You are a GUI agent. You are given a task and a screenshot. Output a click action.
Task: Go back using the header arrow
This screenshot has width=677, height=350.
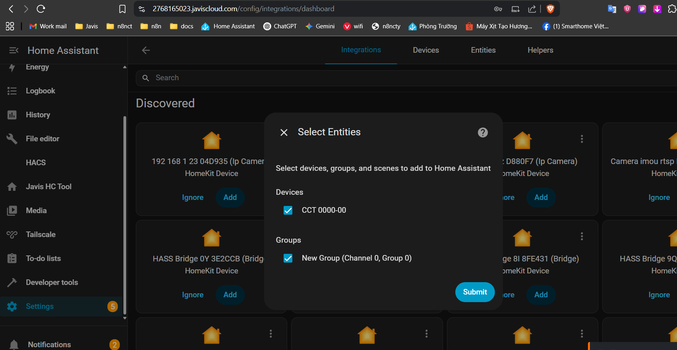[146, 50]
